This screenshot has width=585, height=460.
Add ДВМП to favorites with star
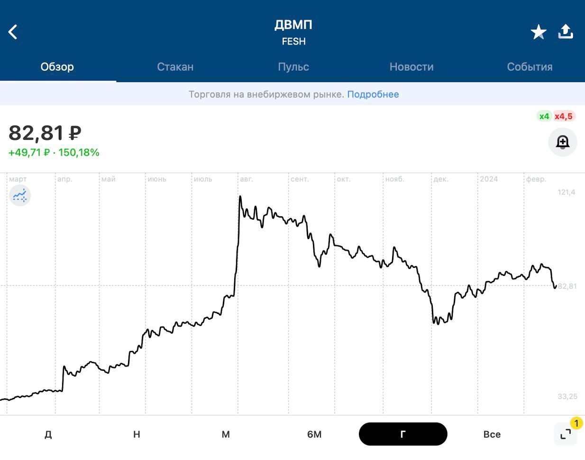coord(538,32)
